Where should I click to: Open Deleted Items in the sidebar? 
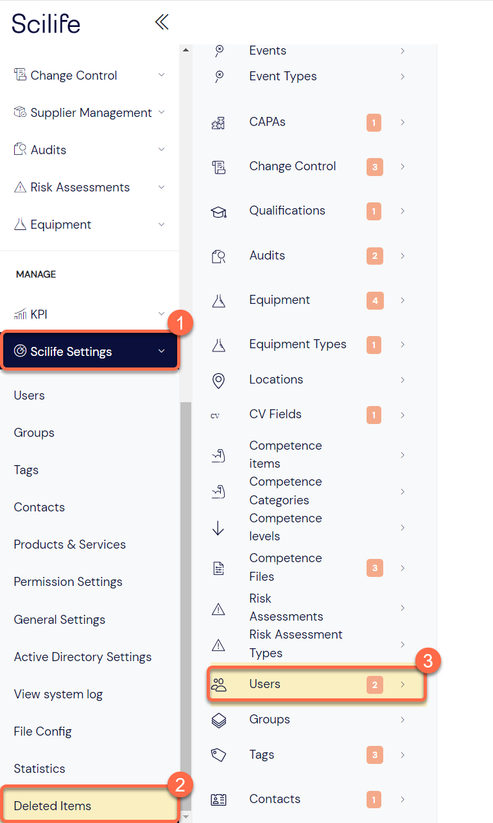[53, 806]
